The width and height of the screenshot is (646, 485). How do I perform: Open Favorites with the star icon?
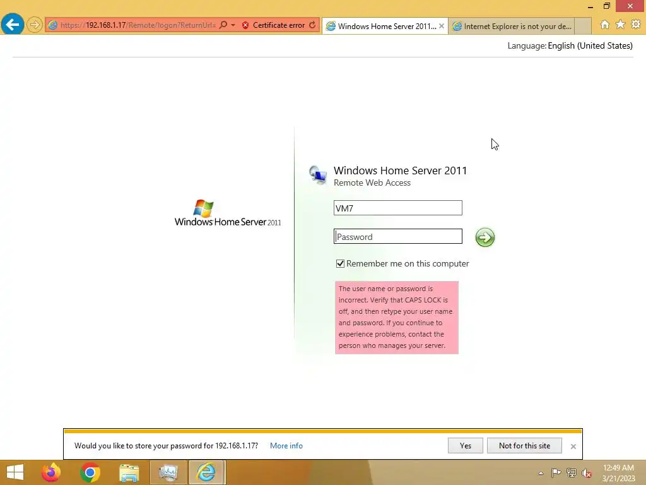(x=621, y=25)
